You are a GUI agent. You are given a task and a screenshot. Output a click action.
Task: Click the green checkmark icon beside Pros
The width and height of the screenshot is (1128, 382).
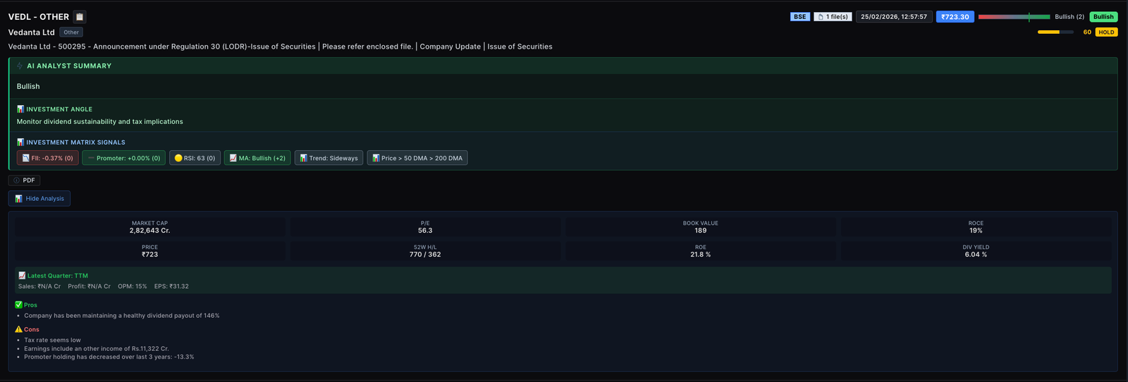point(19,305)
